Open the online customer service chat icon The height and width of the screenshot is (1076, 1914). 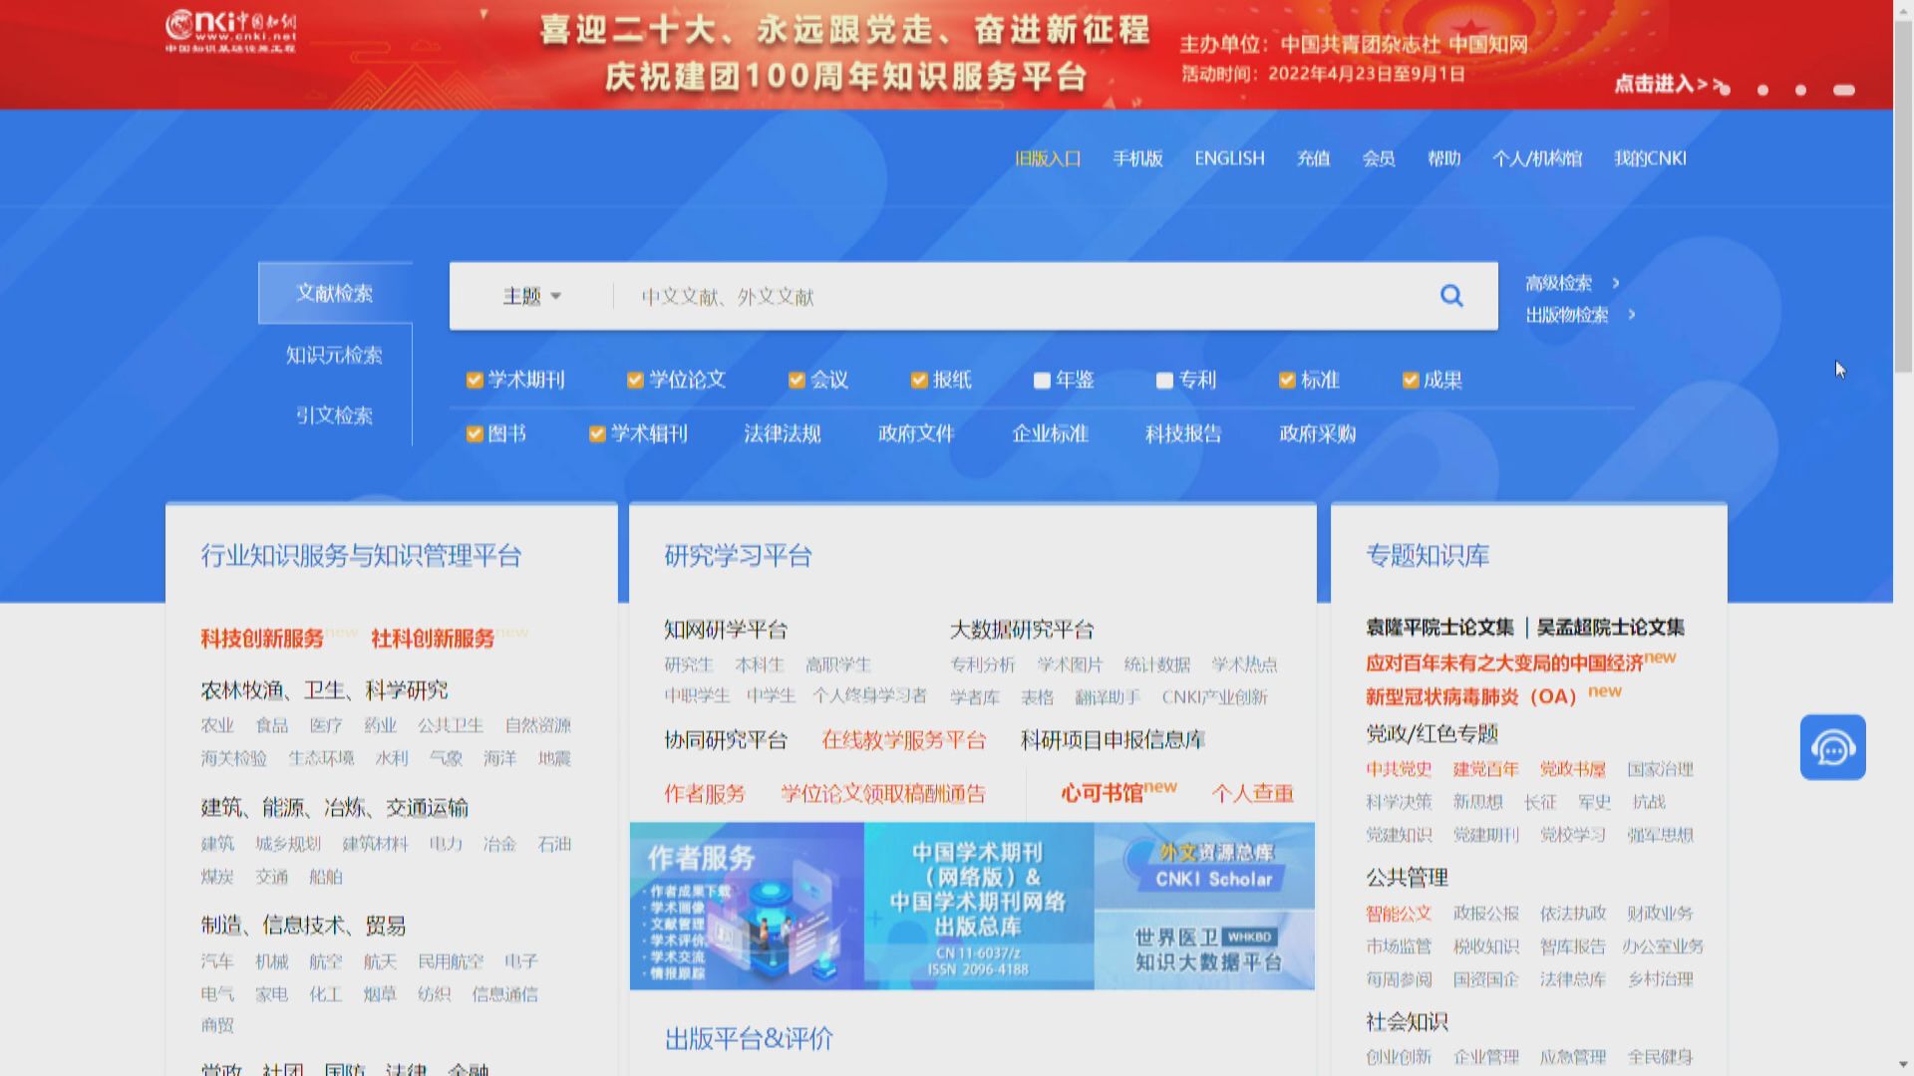point(1834,747)
